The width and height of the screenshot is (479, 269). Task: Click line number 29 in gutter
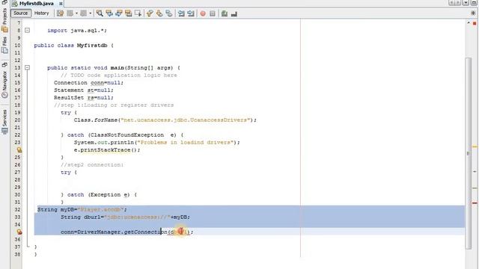pyautogui.click(x=17, y=188)
